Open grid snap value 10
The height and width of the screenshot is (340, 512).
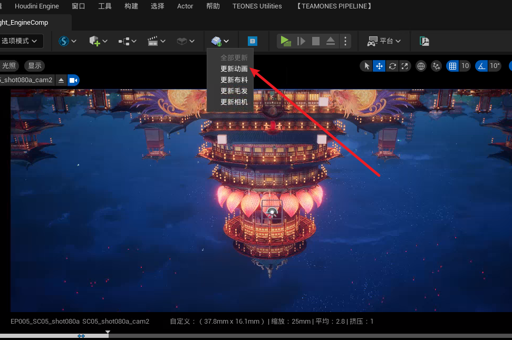465,66
